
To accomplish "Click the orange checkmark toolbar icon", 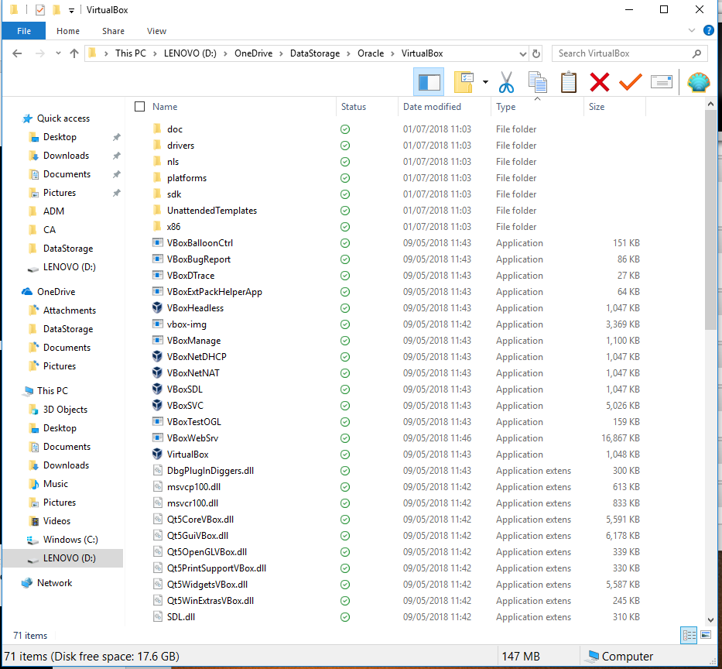I will coord(630,81).
